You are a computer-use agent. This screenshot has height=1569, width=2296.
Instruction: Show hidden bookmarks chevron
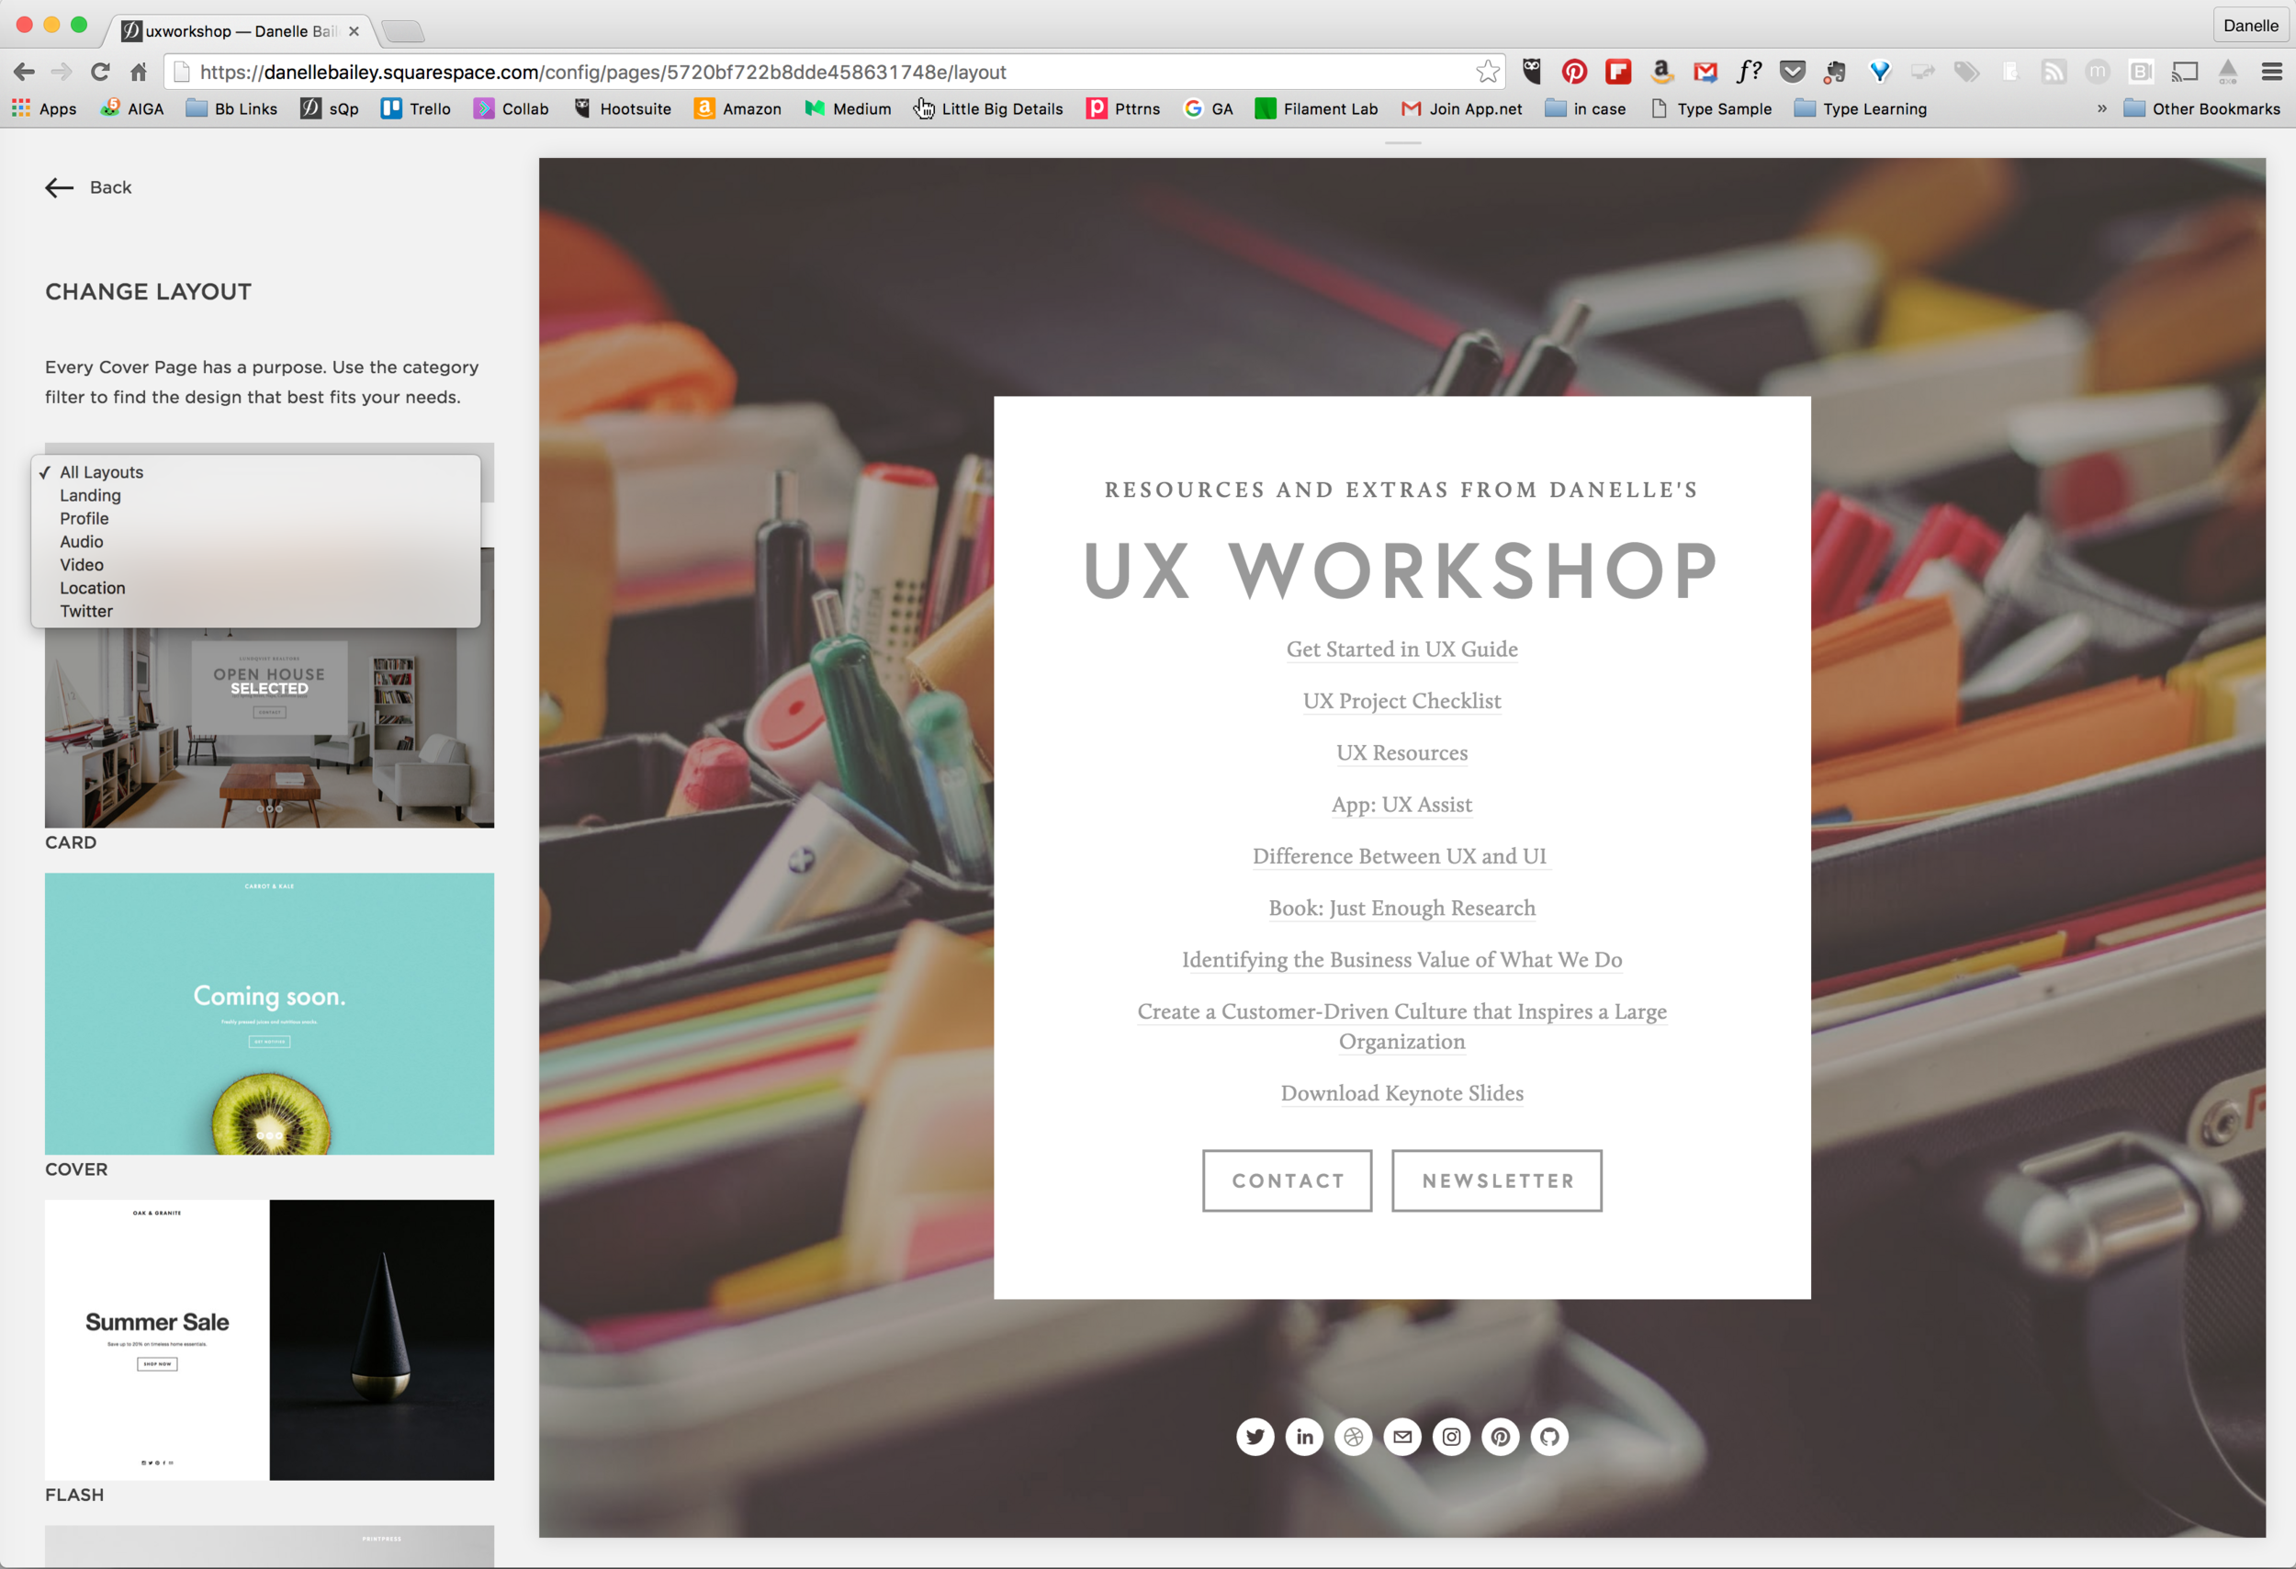pyautogui.click(x=2101, y=108)
